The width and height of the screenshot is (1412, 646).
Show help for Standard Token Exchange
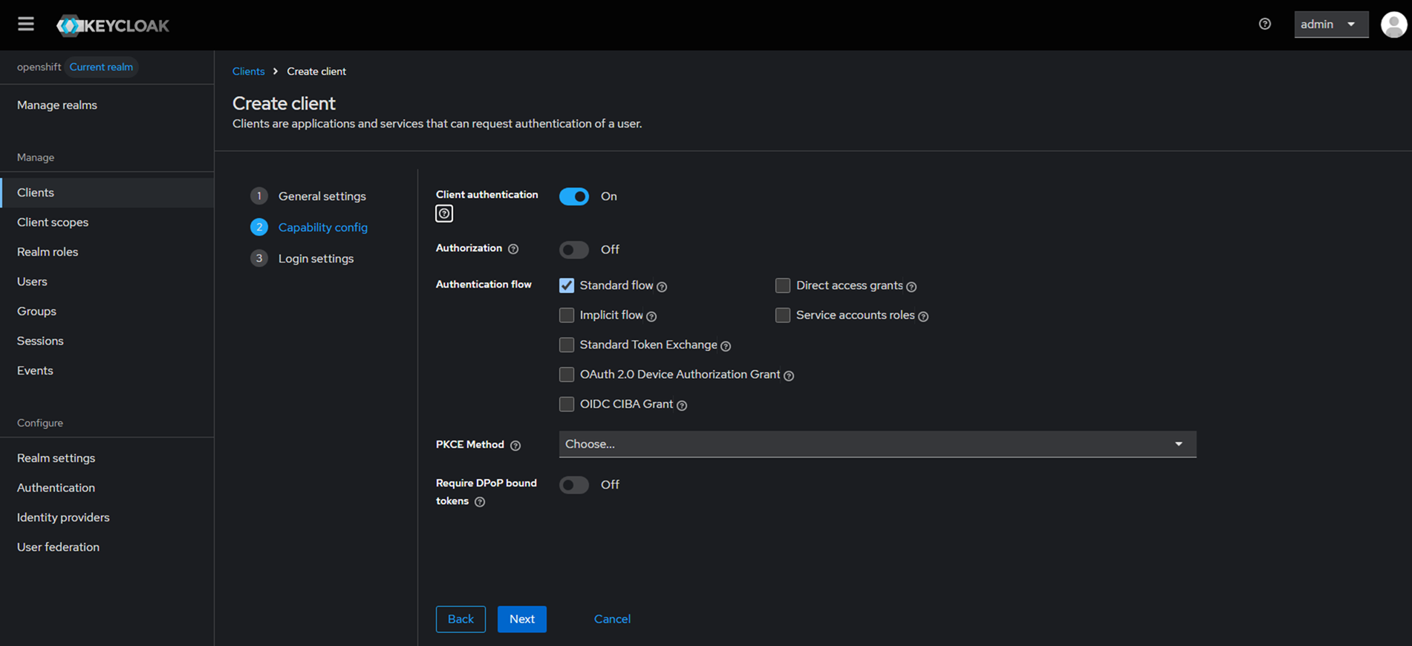click(726, 346)
